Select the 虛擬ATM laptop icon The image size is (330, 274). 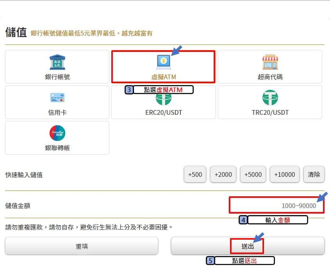pos(163,62)
